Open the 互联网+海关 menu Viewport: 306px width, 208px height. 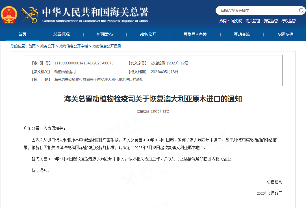pyautogui.click(x=195, y=34)
